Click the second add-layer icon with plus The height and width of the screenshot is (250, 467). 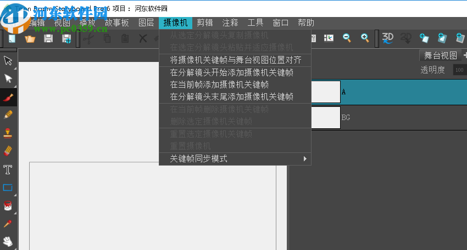[x=442, y=38]
